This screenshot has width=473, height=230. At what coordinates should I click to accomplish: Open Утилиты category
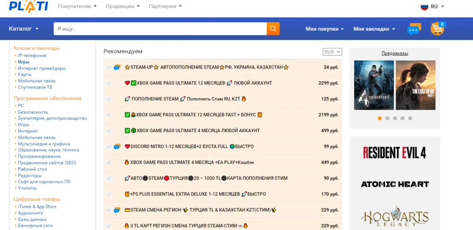[x=27, y=188]
